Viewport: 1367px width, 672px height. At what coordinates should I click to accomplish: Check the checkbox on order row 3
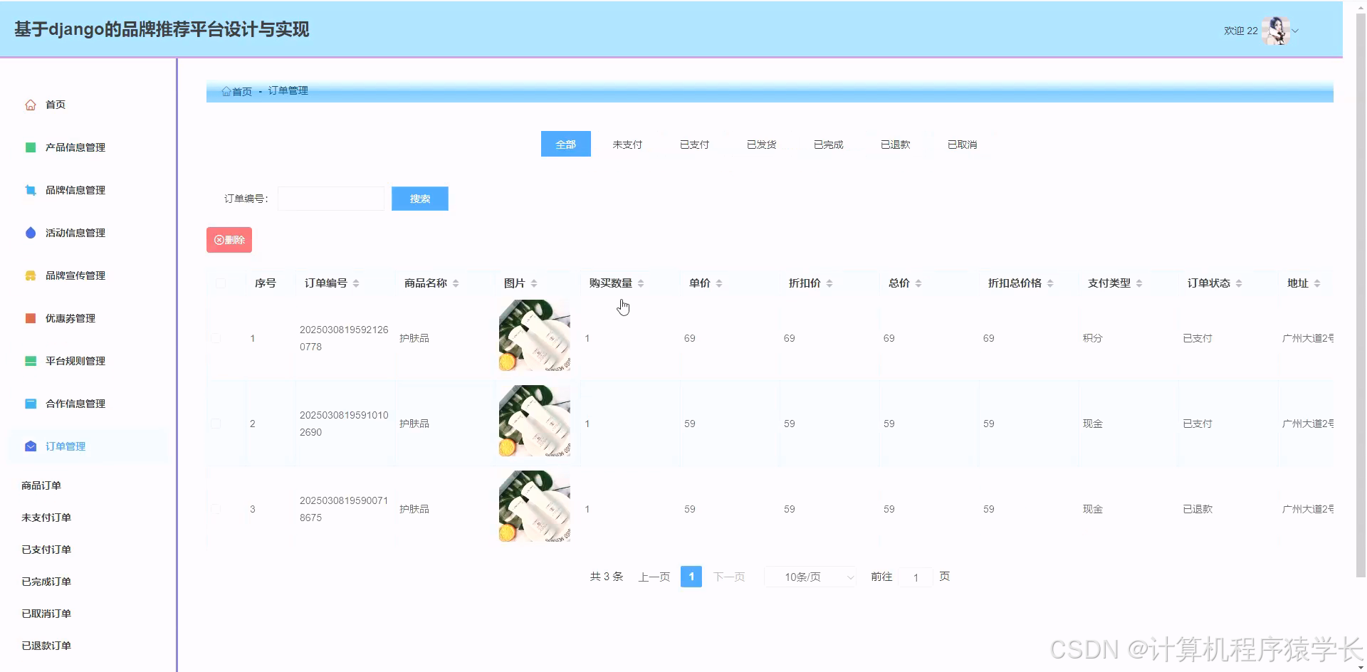click(x=216, y=508)
